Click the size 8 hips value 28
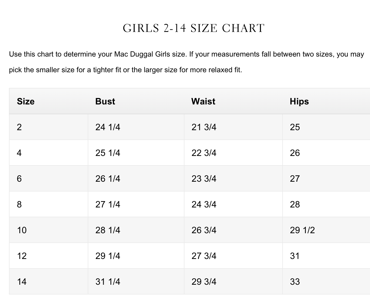The width and height of the screenshot is (370, 299). pyautogui.click(x=295, y=204)
